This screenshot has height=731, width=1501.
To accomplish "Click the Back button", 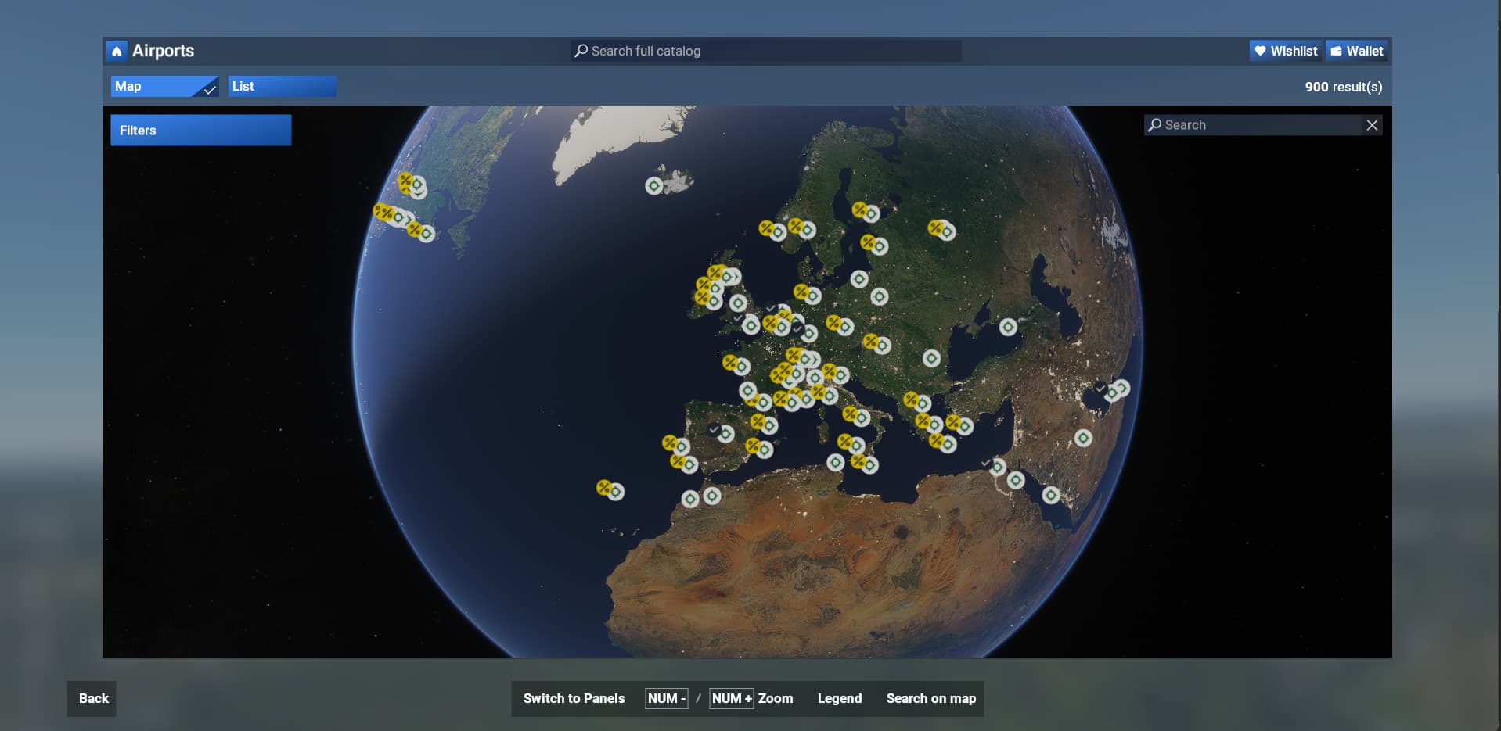I will click(x=92, y=698).
